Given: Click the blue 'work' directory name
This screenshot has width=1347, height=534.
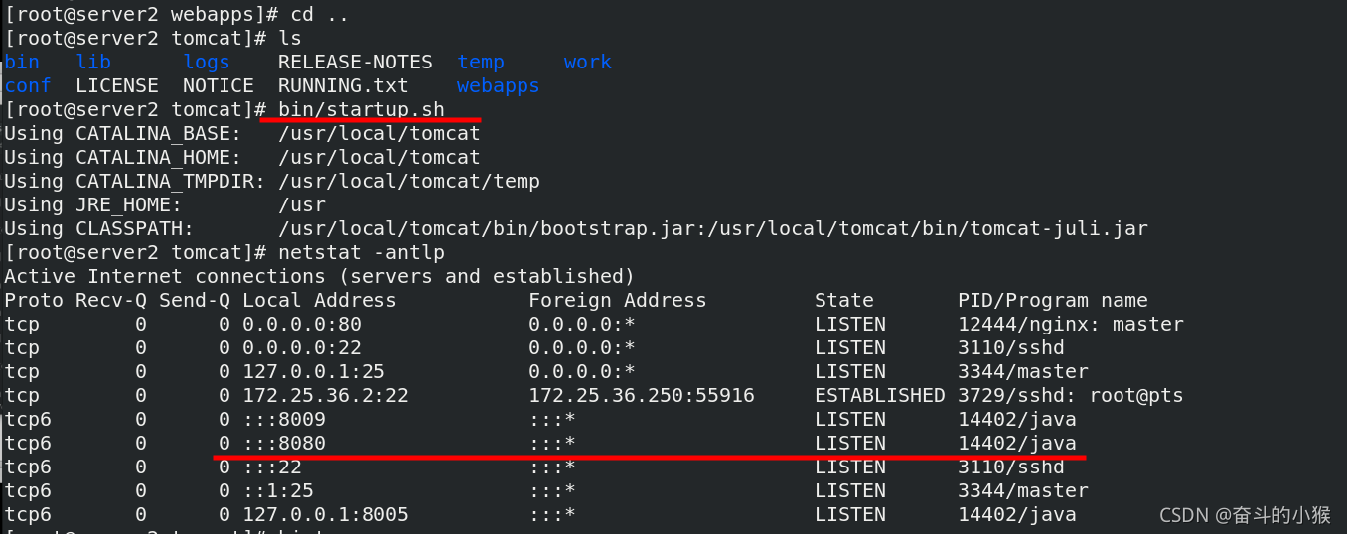Looking at the screenshot, I should [588, 62].
